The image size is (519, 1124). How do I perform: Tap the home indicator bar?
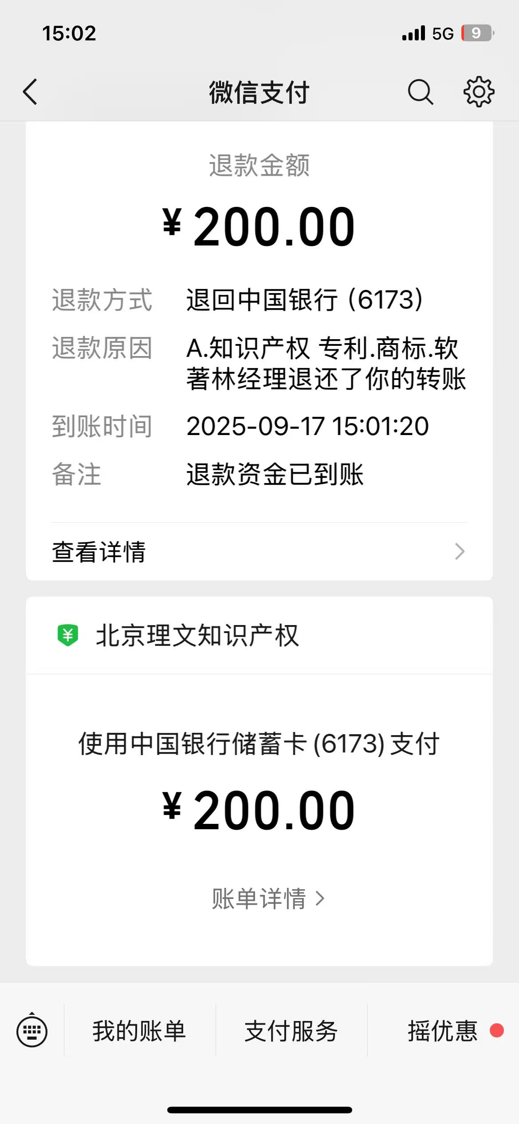point(259,1110)
